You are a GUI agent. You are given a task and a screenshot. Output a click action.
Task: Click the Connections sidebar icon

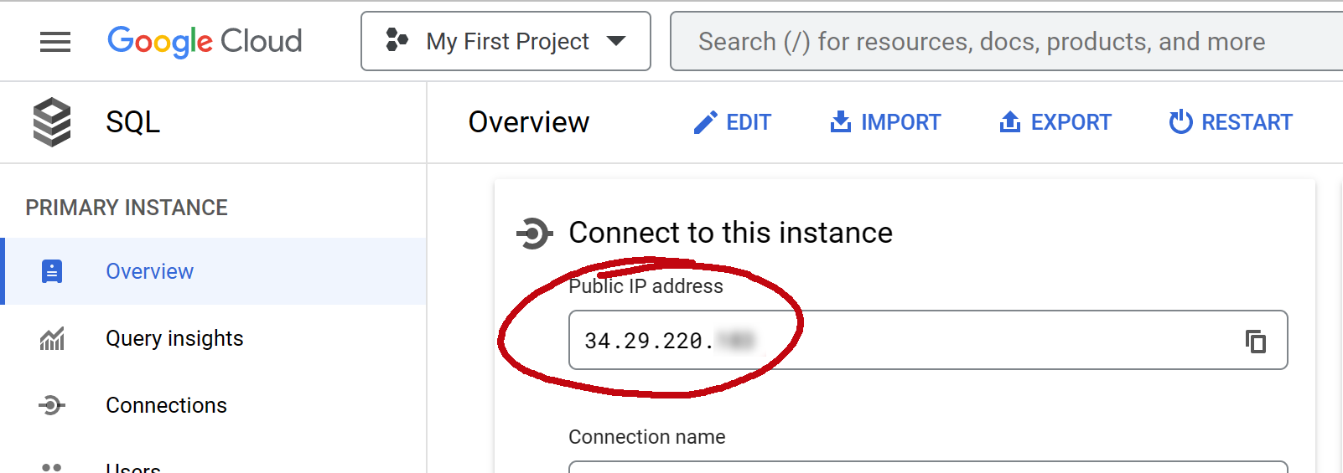coord(52,405)
